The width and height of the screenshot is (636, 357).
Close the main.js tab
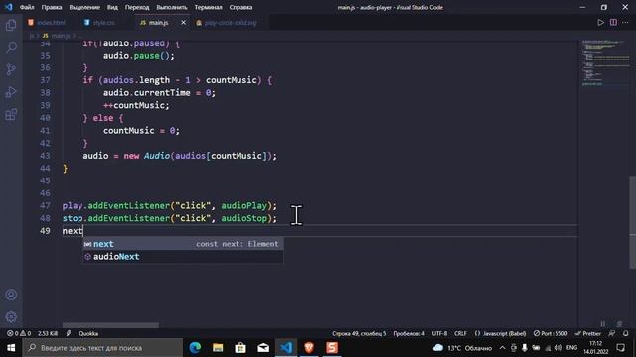coord(183,22)
